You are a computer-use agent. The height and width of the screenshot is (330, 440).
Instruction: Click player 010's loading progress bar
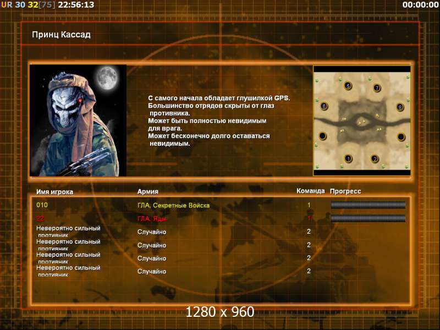368,205
